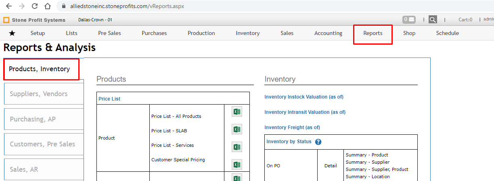This screenshot has height=181, width=494.
Task: Click the Customer Special Pricing text
Action: (x=178, y=160)
